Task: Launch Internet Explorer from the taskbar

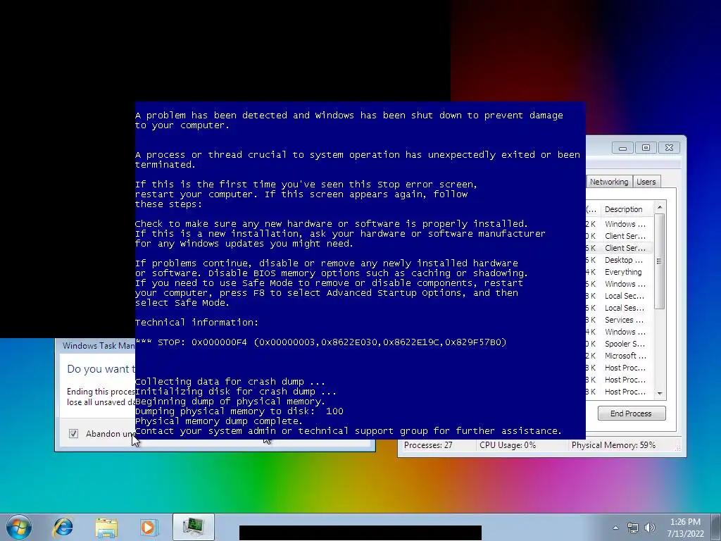Action: tap(63, 527)
